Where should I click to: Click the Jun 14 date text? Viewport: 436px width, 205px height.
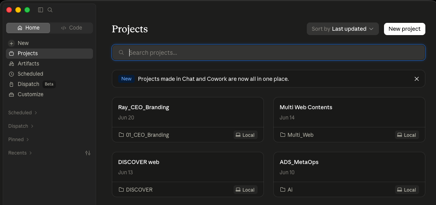[287, 117]
